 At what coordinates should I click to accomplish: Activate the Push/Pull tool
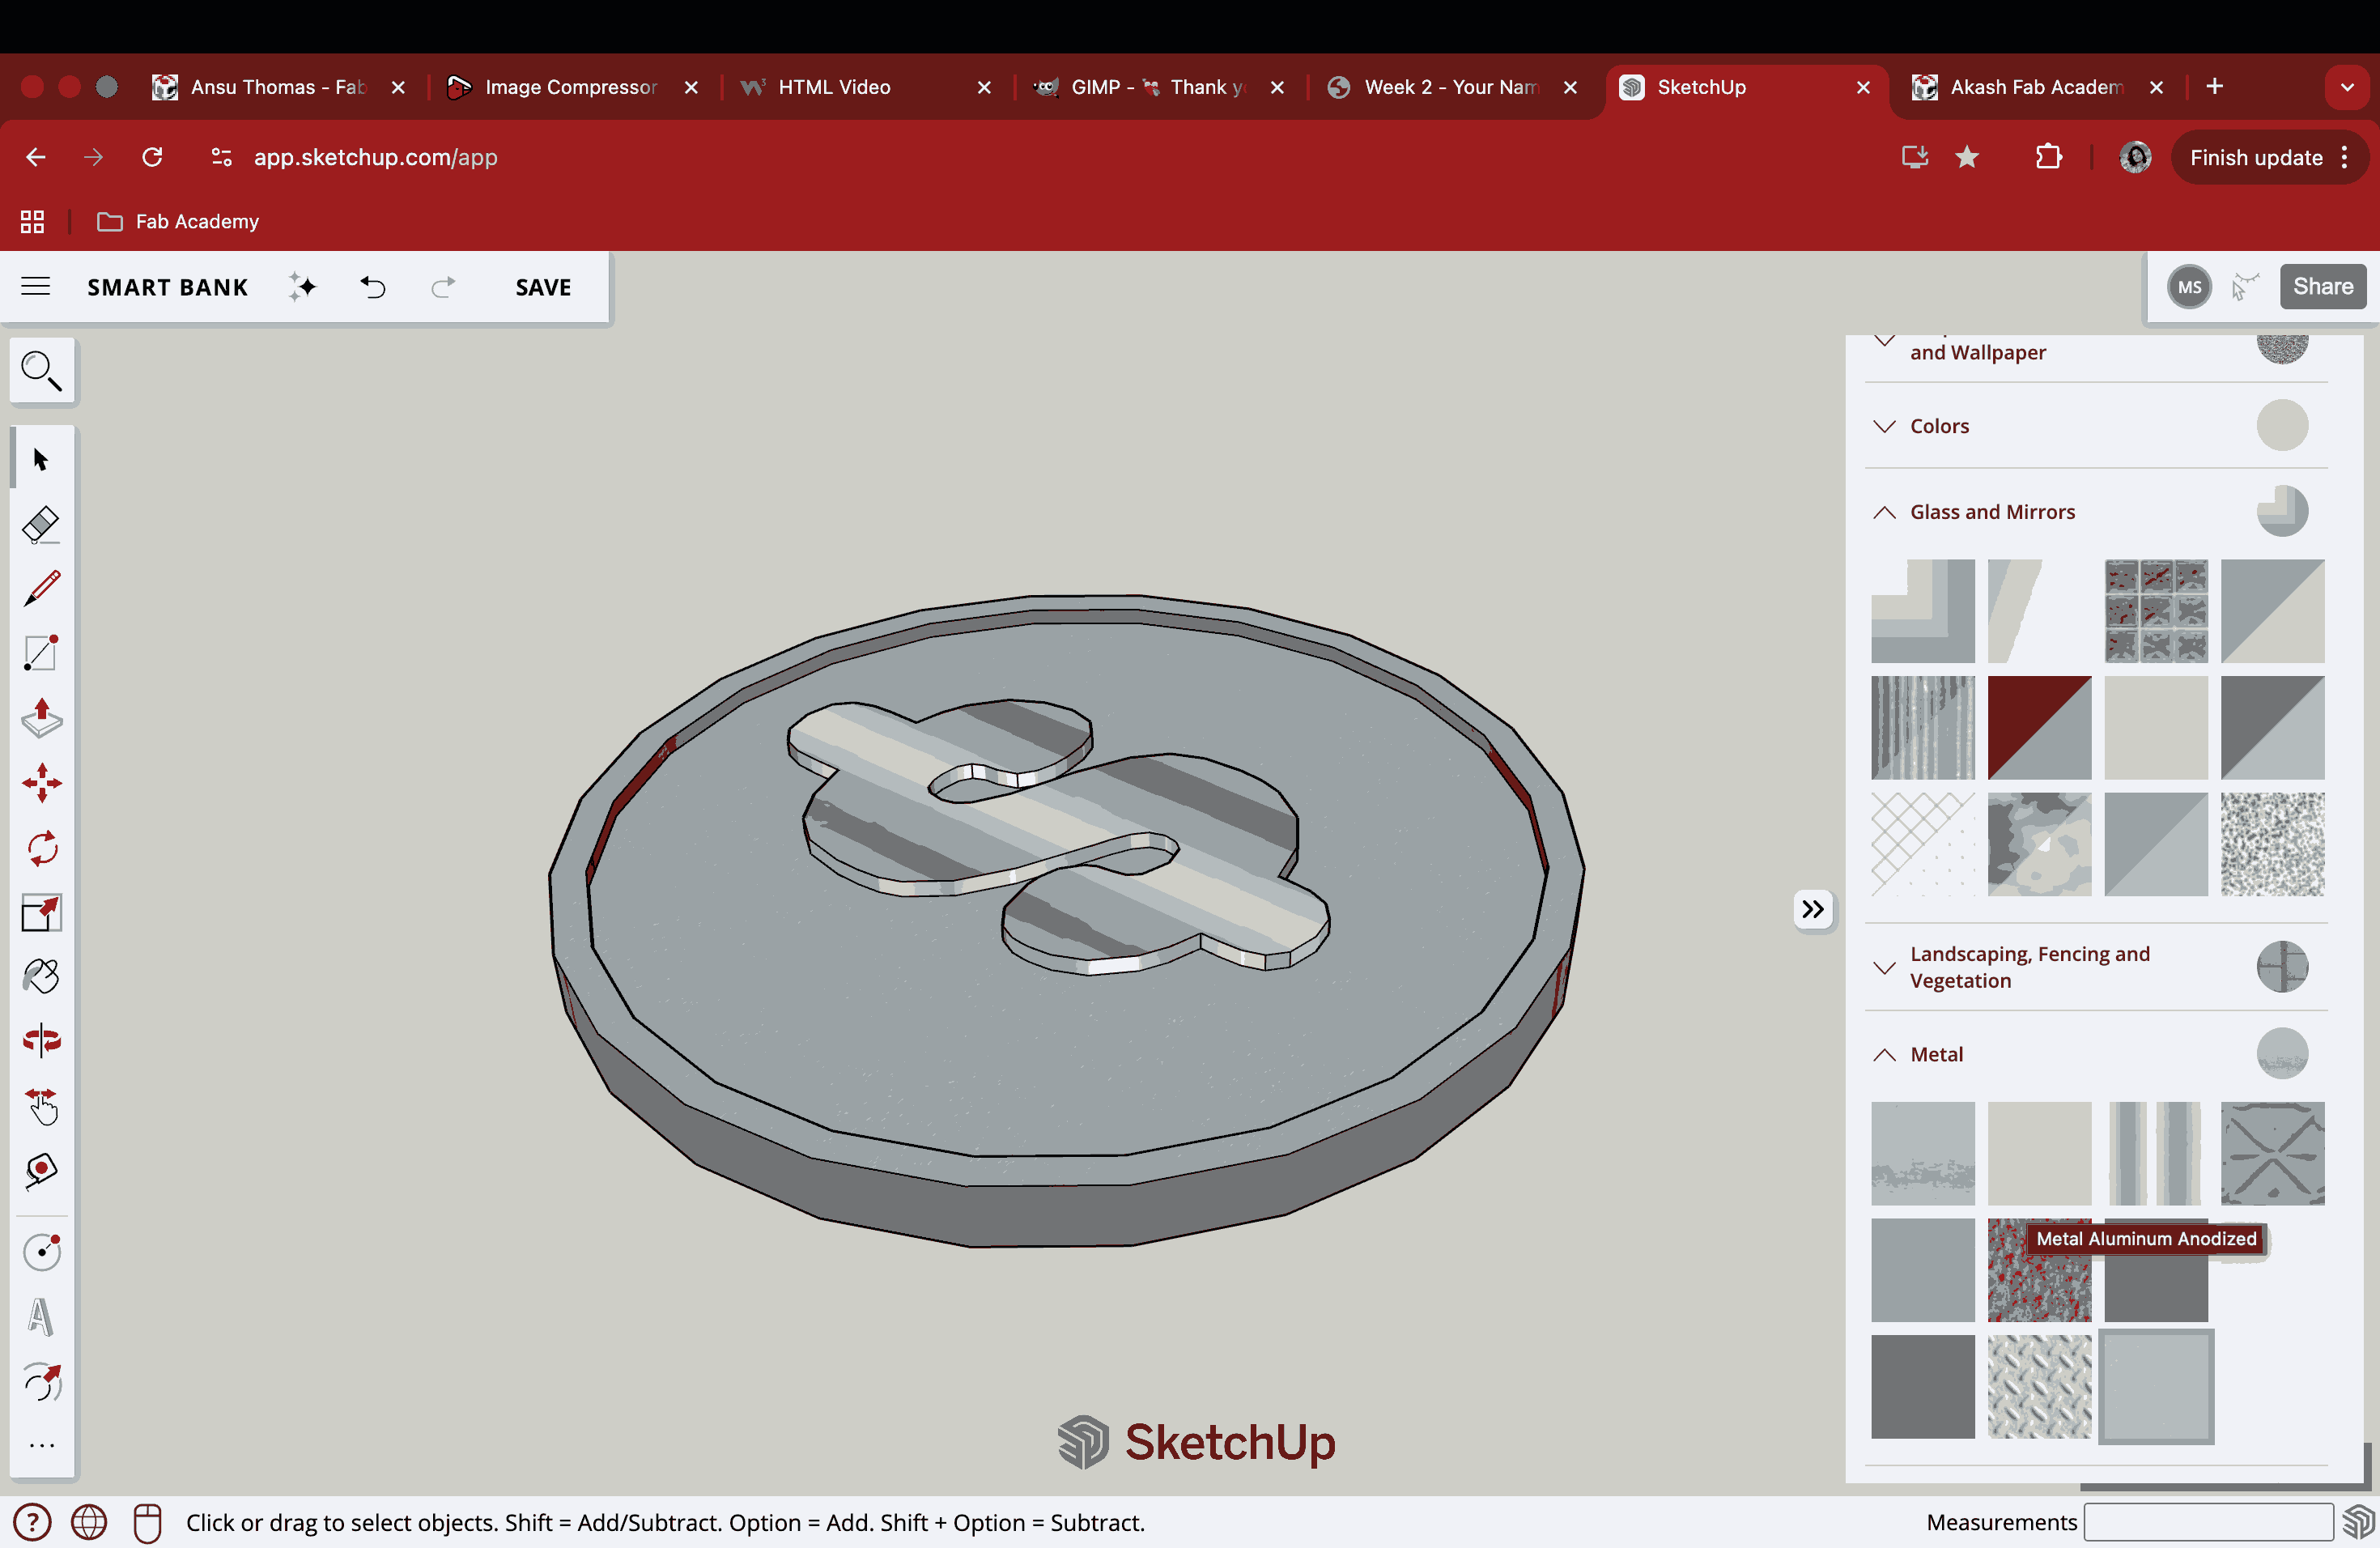pos(41,718)
